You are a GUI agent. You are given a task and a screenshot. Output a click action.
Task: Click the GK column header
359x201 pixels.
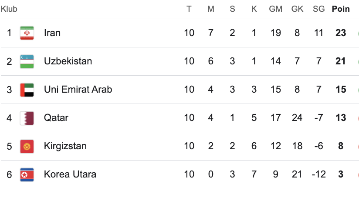(297, 9)
